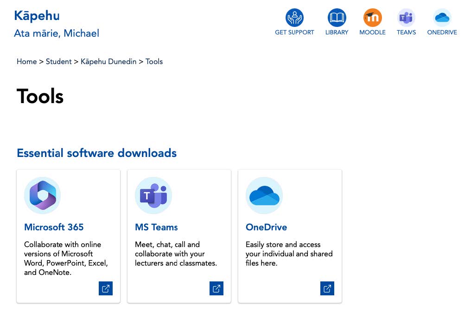Open the Microsoft 365 heading link
The width and height of the screenshot is (471, 313).
[54, 227]
